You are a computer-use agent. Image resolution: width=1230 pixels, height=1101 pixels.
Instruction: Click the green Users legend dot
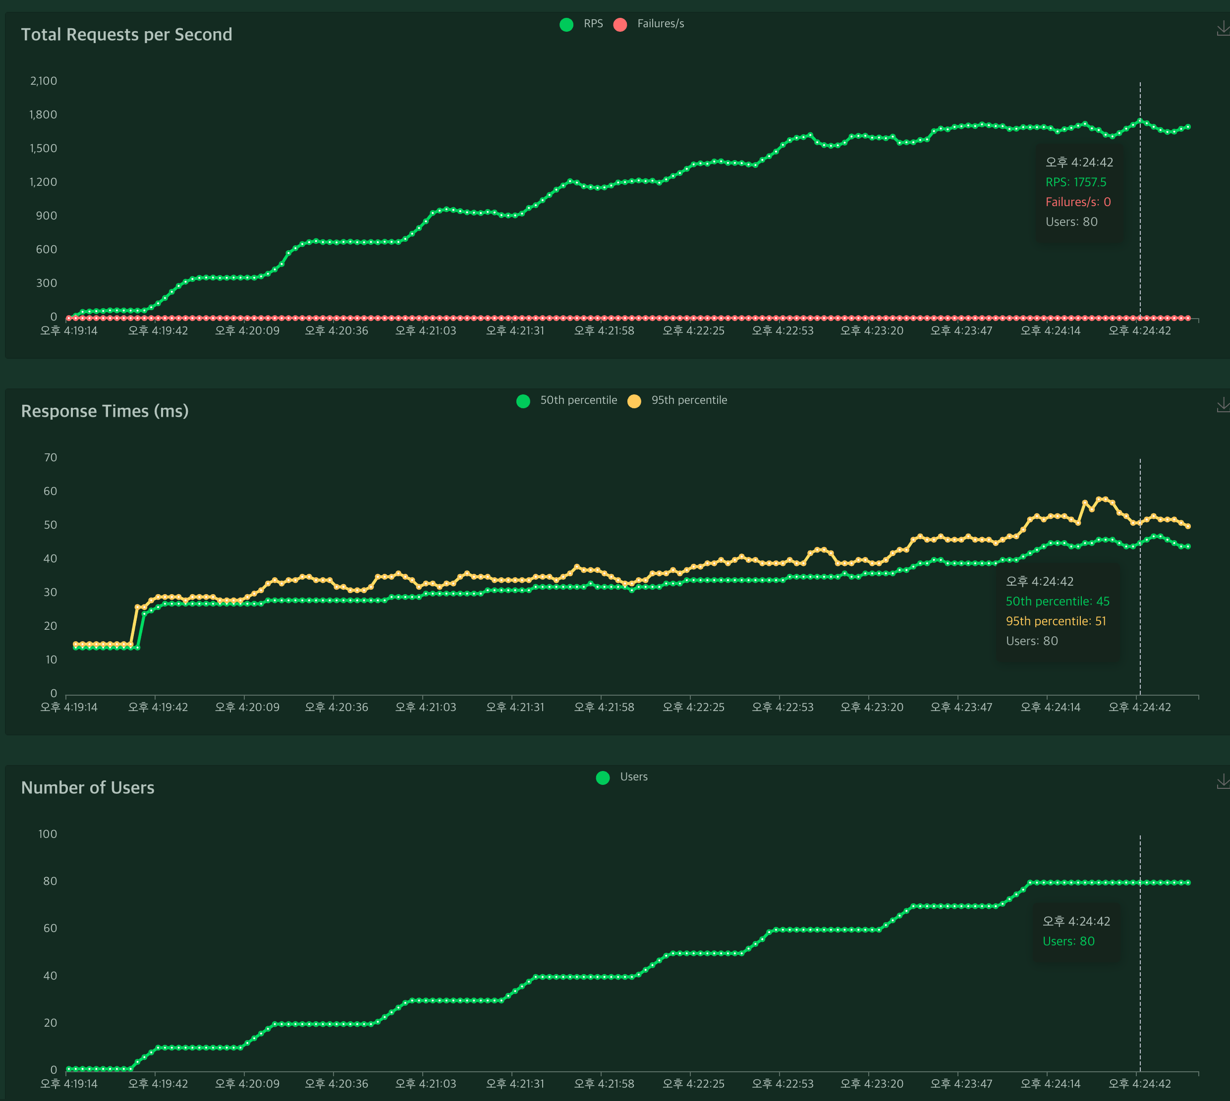[x=603, y=777]
